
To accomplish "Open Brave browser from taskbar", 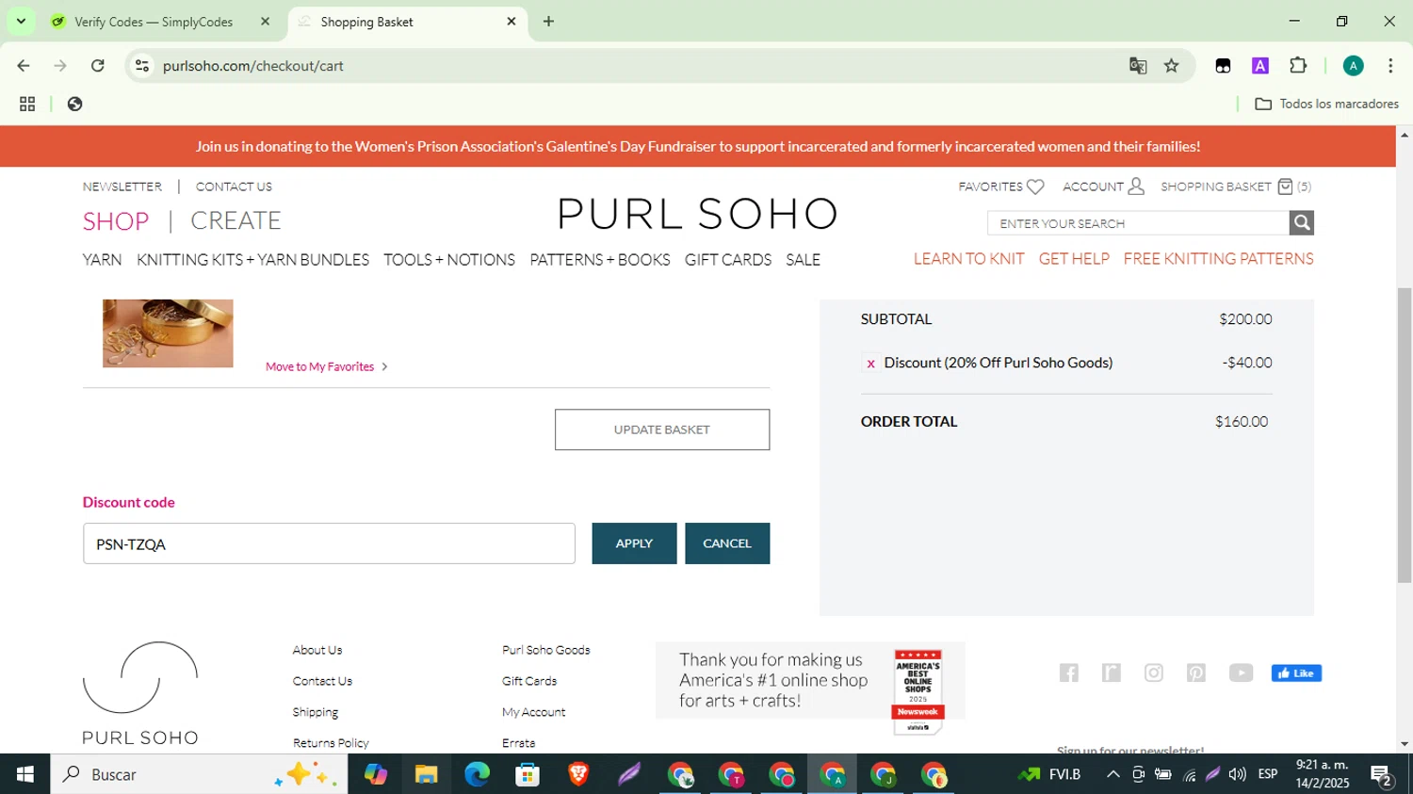I will click(578, 774).
